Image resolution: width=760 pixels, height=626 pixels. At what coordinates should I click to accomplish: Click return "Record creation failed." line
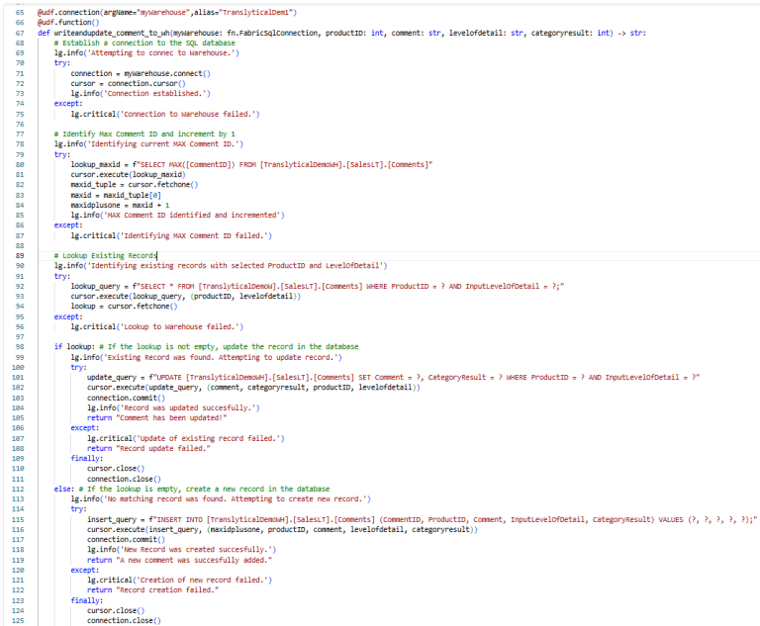(152, 590)
